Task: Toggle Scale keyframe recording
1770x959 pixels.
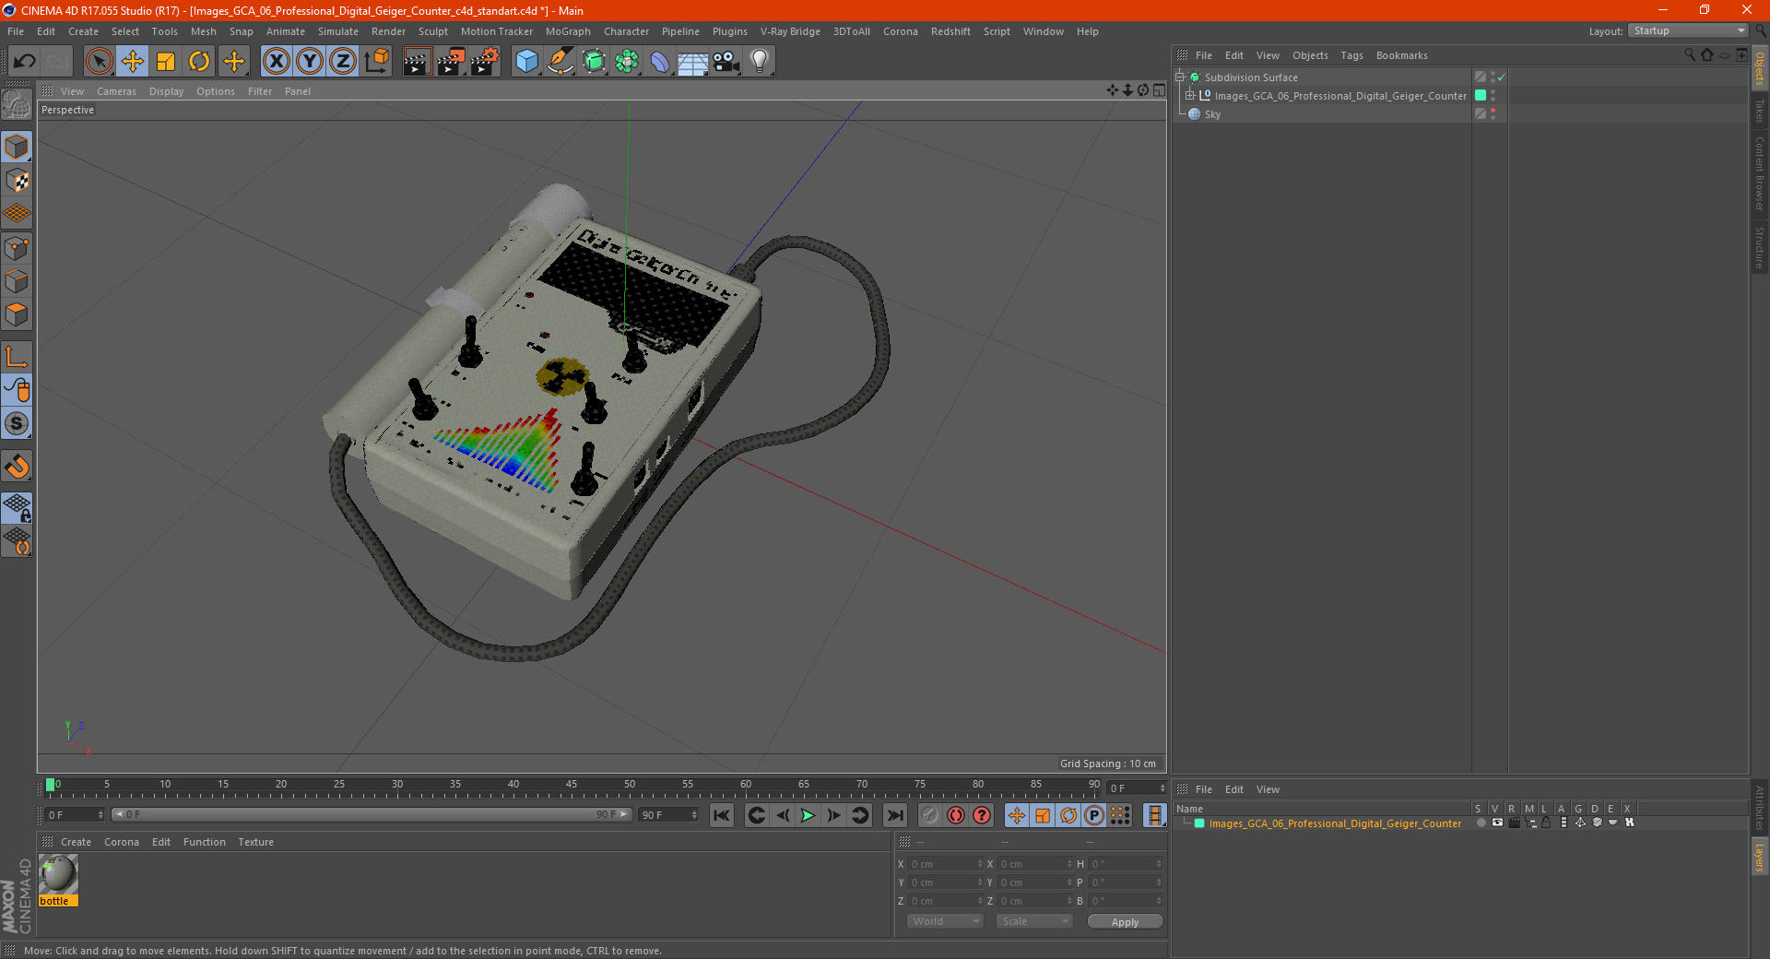Action: [x=1042, y=815]
